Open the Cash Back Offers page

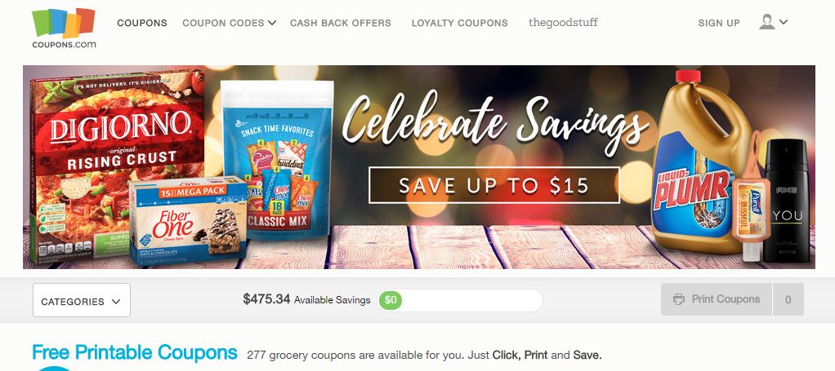tap(340, 23)
